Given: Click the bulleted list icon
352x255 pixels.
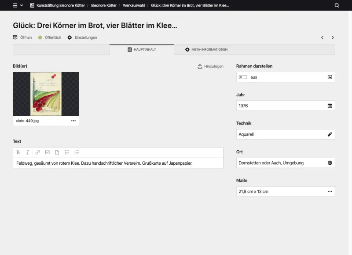Looking at the screenshot, I should (67, 152).
